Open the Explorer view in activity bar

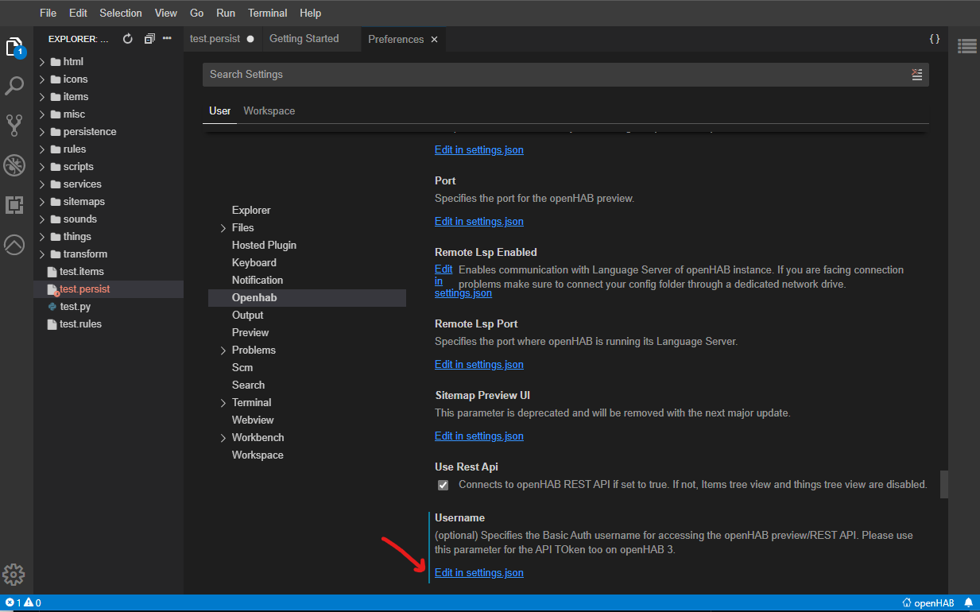(14, 47)
